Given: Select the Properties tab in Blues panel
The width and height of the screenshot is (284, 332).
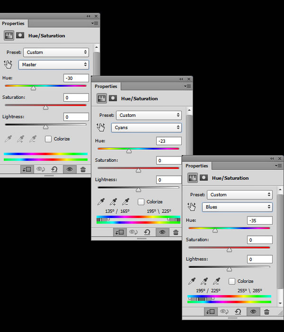Looking at the screenshot, I should 197,166.
